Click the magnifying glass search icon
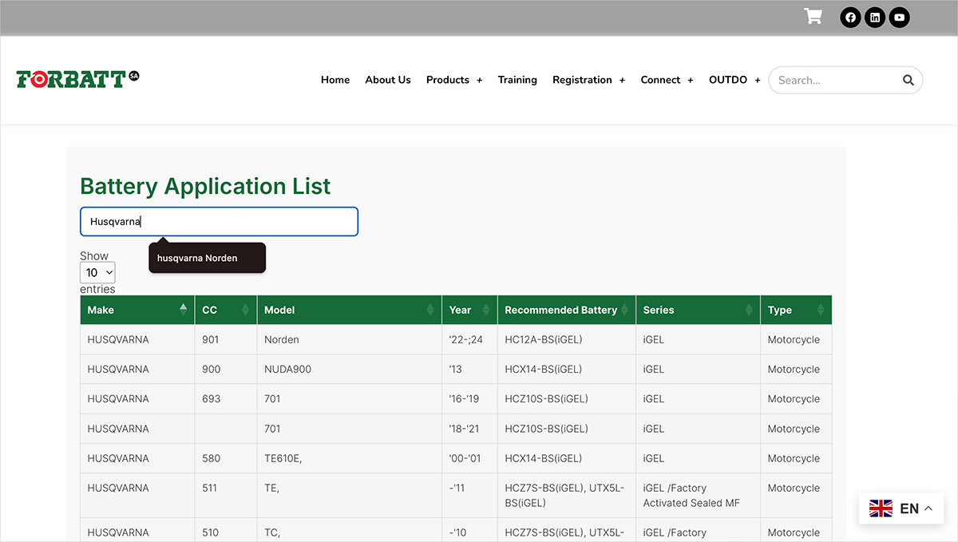Image resolution: width=958 pixels, height=542 pixels. [x=908, y=80]
